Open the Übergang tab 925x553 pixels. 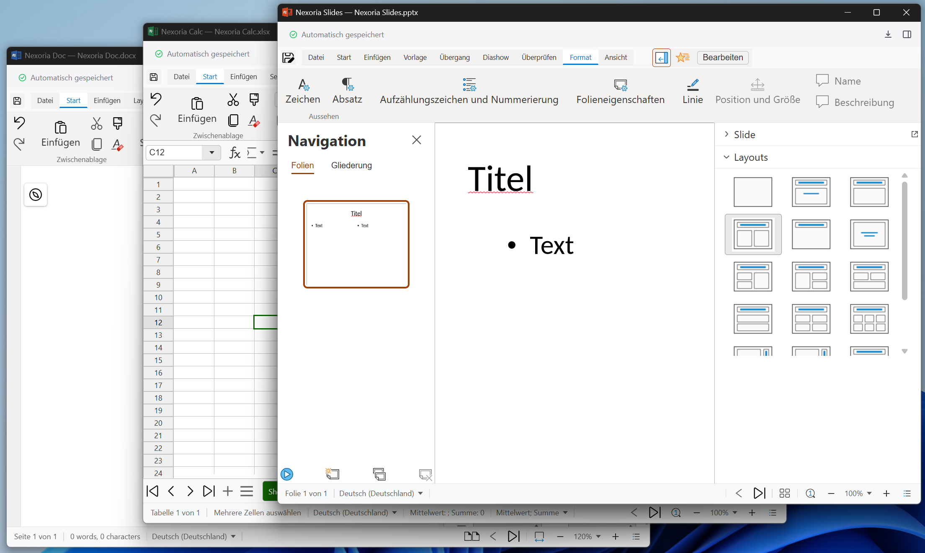pos(454,57)
